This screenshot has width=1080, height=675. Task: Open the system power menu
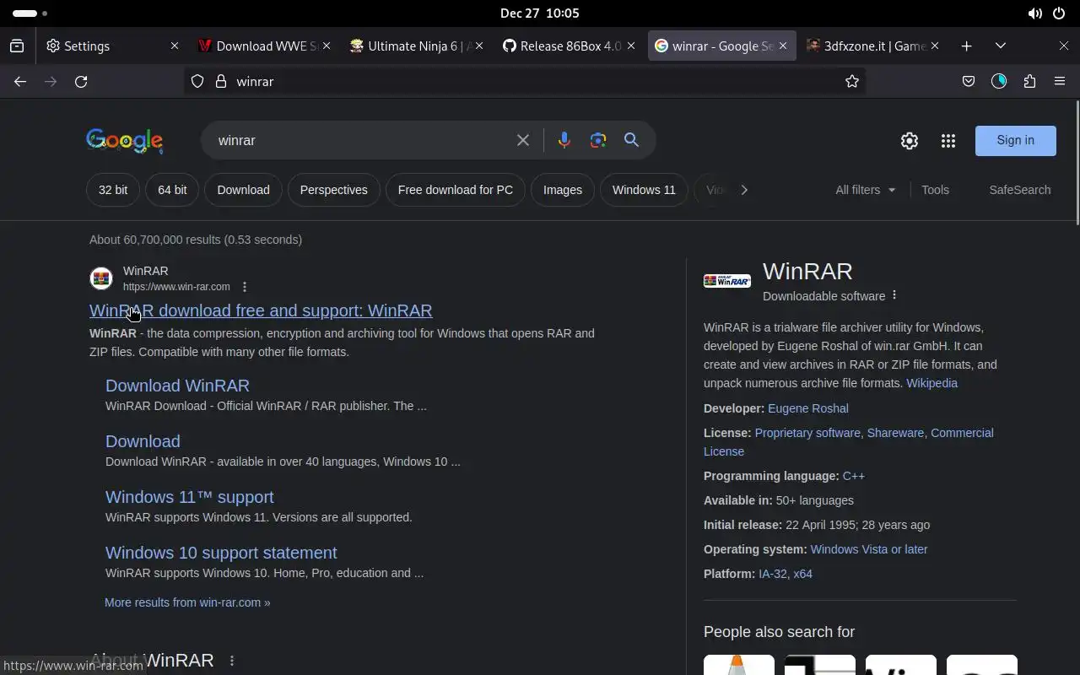coord(1059,13)
